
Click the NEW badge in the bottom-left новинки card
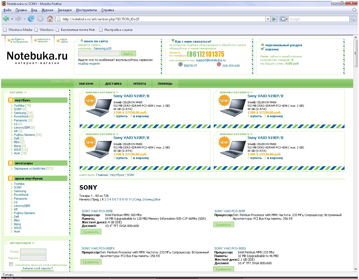click(x=90, y=142)
